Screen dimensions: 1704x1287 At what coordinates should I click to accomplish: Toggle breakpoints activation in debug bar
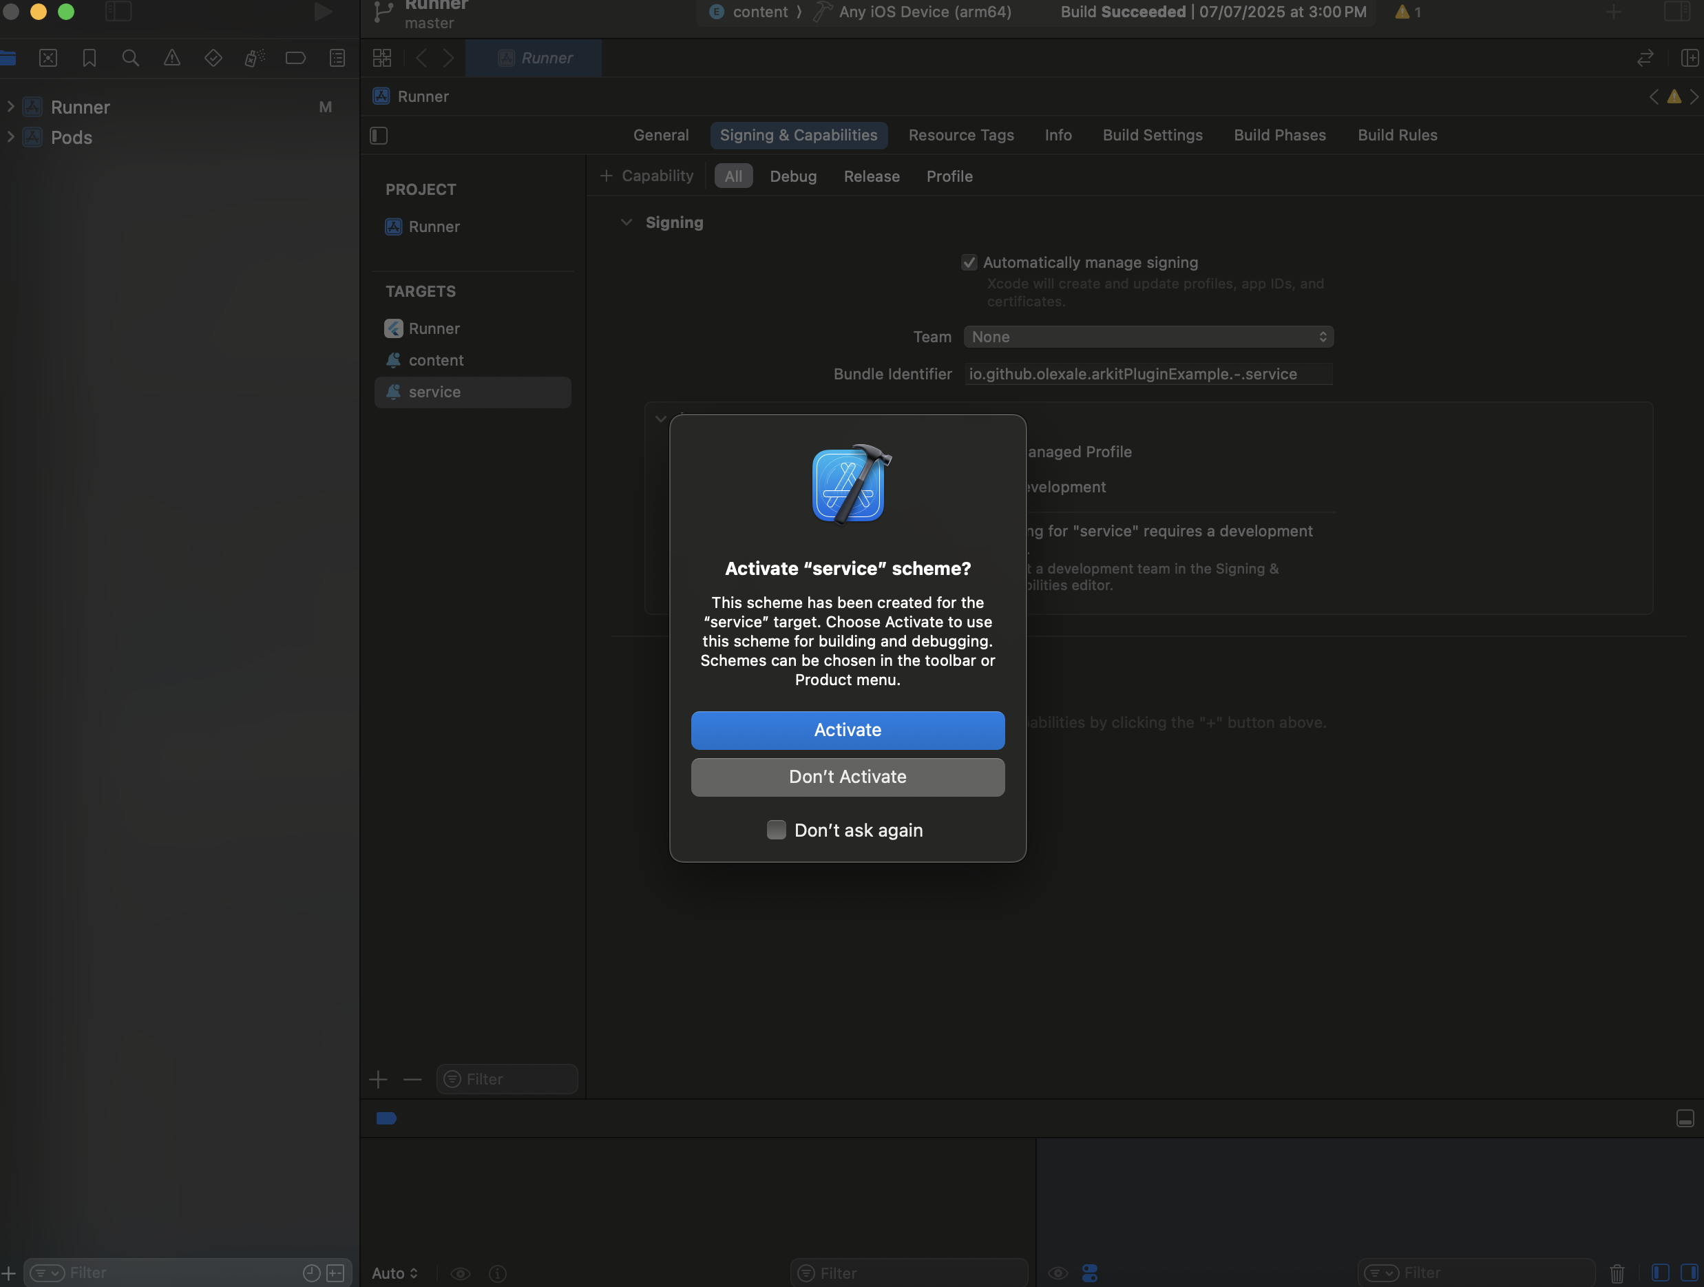[387, 1118]
